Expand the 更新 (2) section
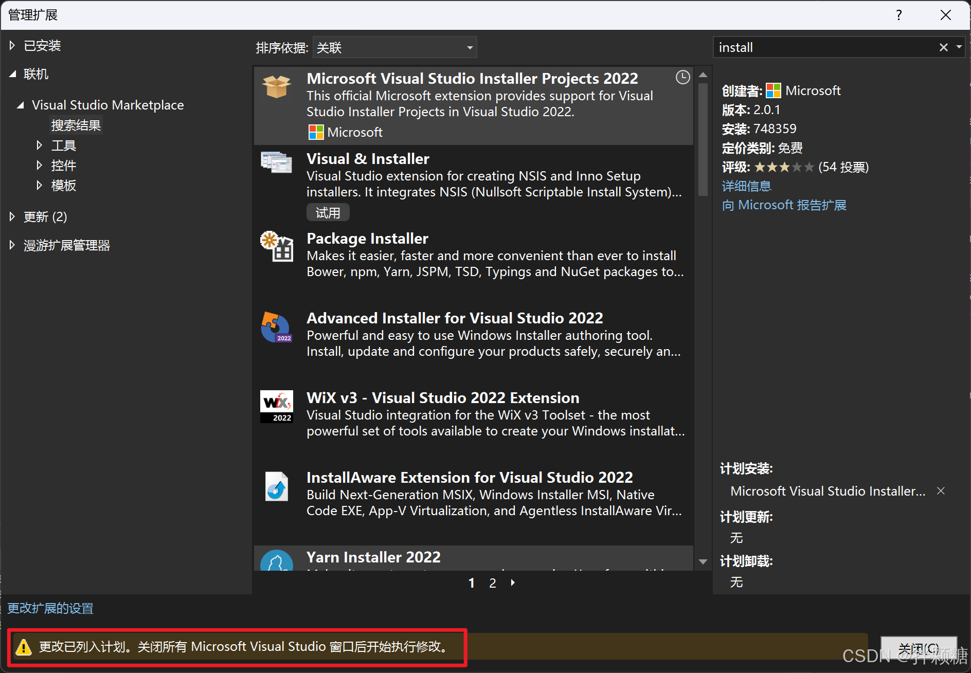 [12, 216]
